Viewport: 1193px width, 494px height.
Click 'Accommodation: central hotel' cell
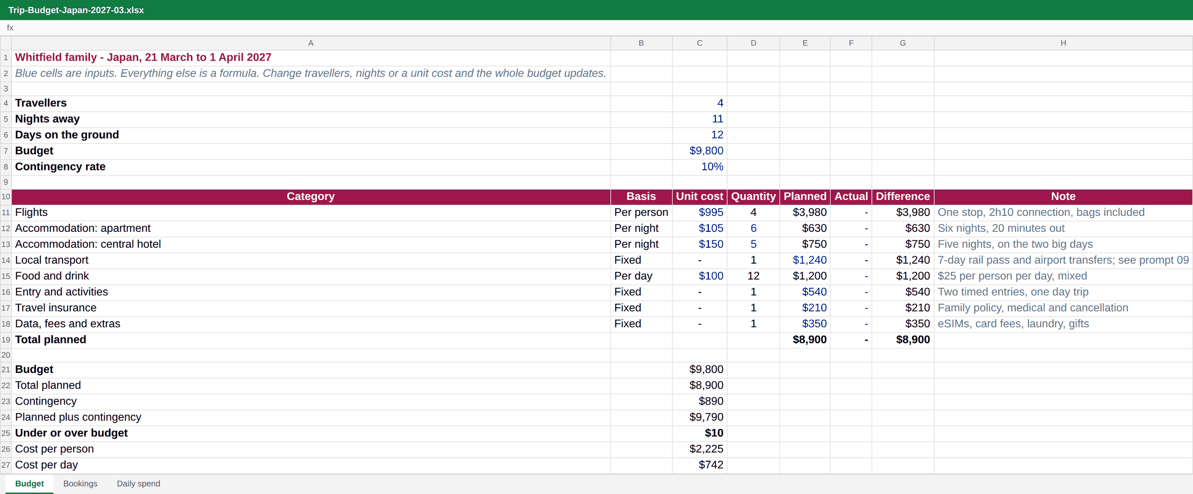311,244
